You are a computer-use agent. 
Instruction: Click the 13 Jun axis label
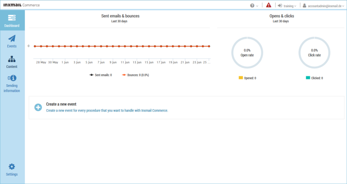(137, 62)
